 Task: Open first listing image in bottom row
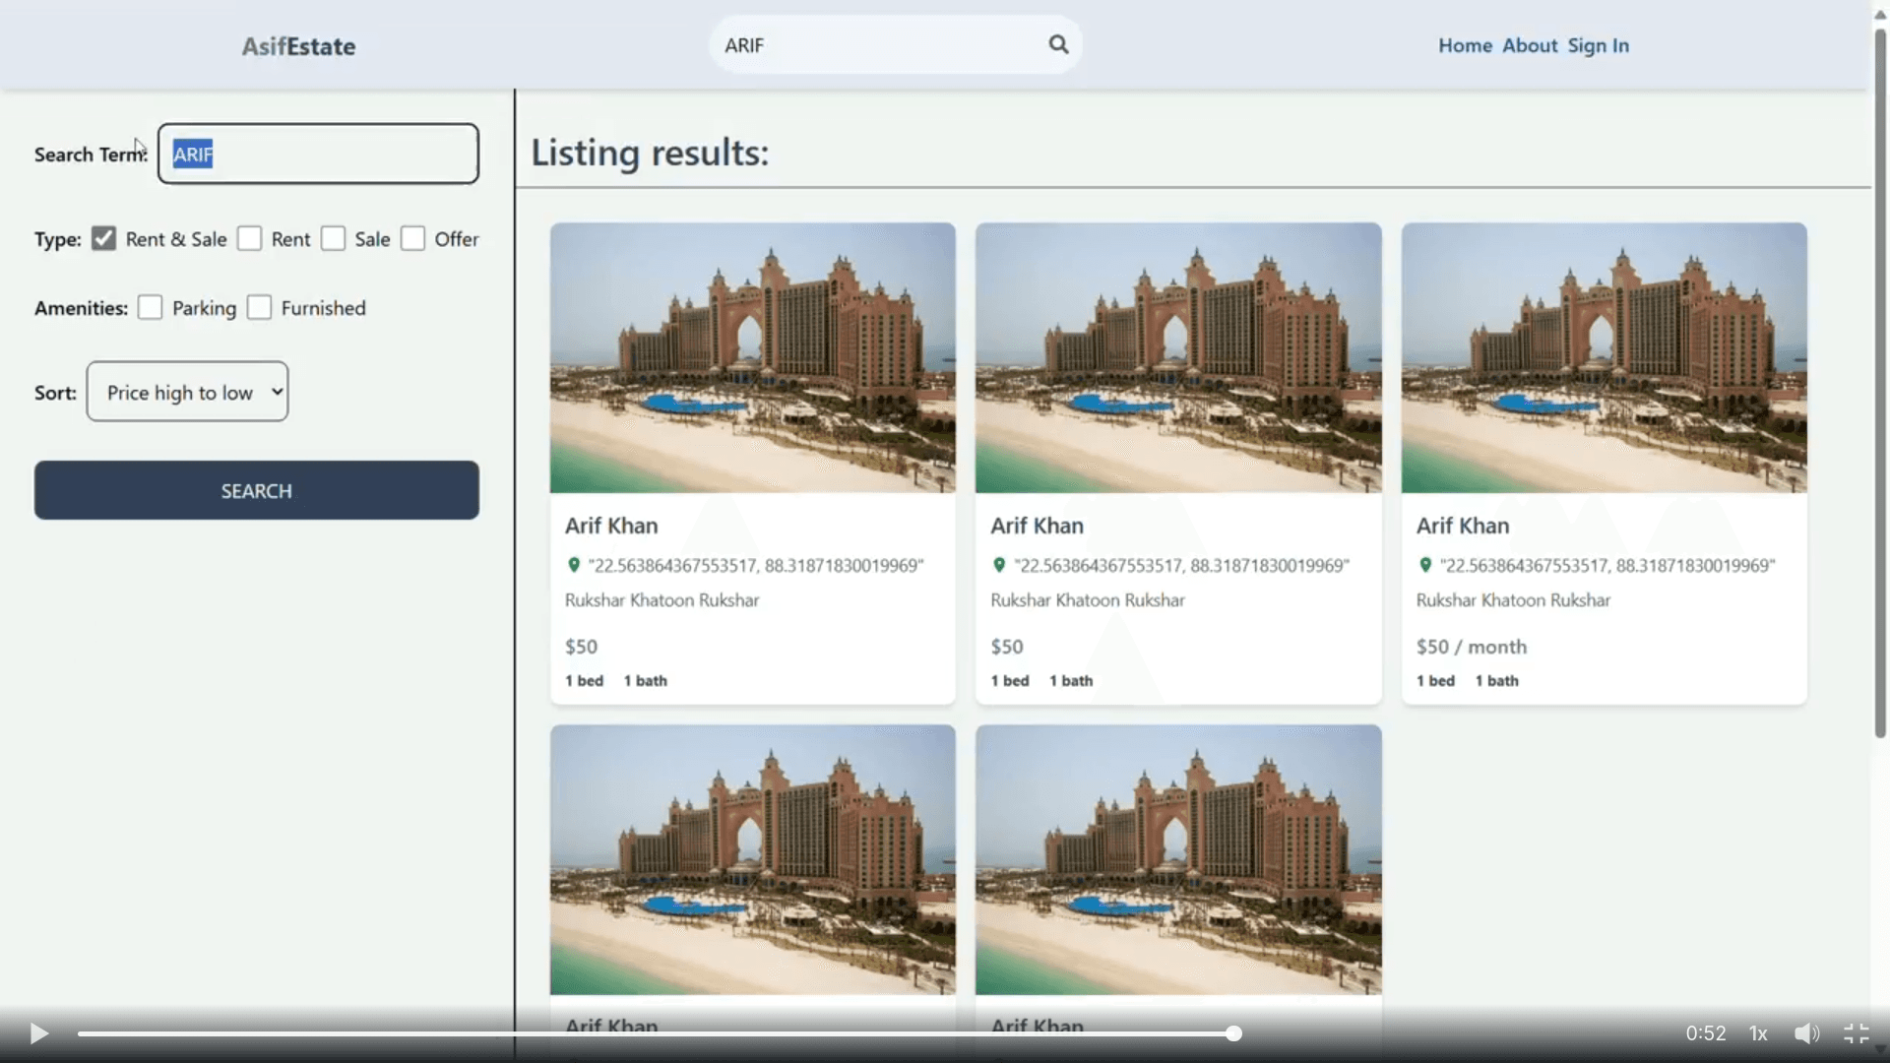pos(753,860)
